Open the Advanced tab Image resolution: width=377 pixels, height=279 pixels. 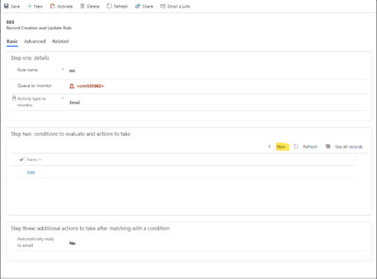click(x=35, y=41)
